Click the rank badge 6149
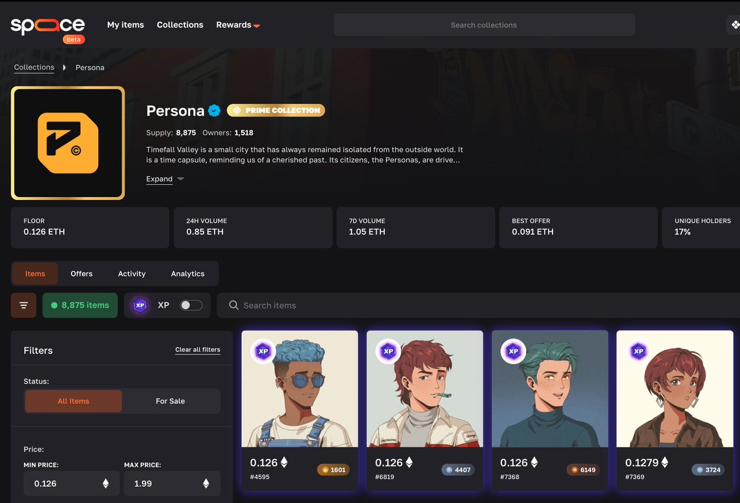 point(583,470)
